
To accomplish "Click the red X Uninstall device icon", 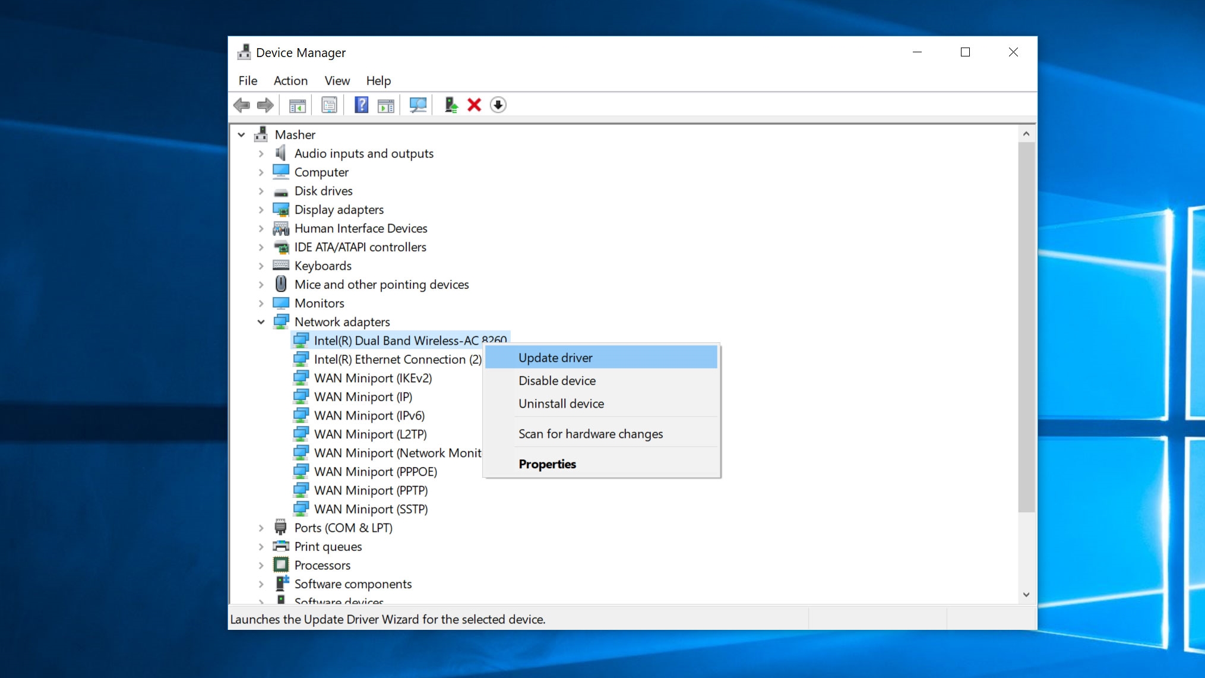I will pos(474,105).
